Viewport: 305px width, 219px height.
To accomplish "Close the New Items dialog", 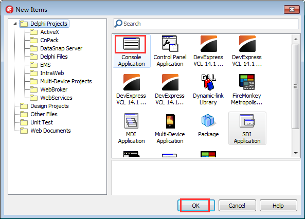I will [x=292, y=9].
